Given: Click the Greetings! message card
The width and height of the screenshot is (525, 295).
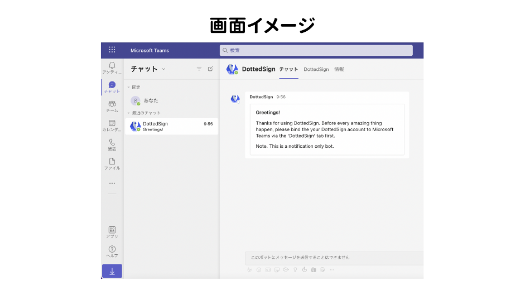Looking at the screenshot, I should 327,129.
